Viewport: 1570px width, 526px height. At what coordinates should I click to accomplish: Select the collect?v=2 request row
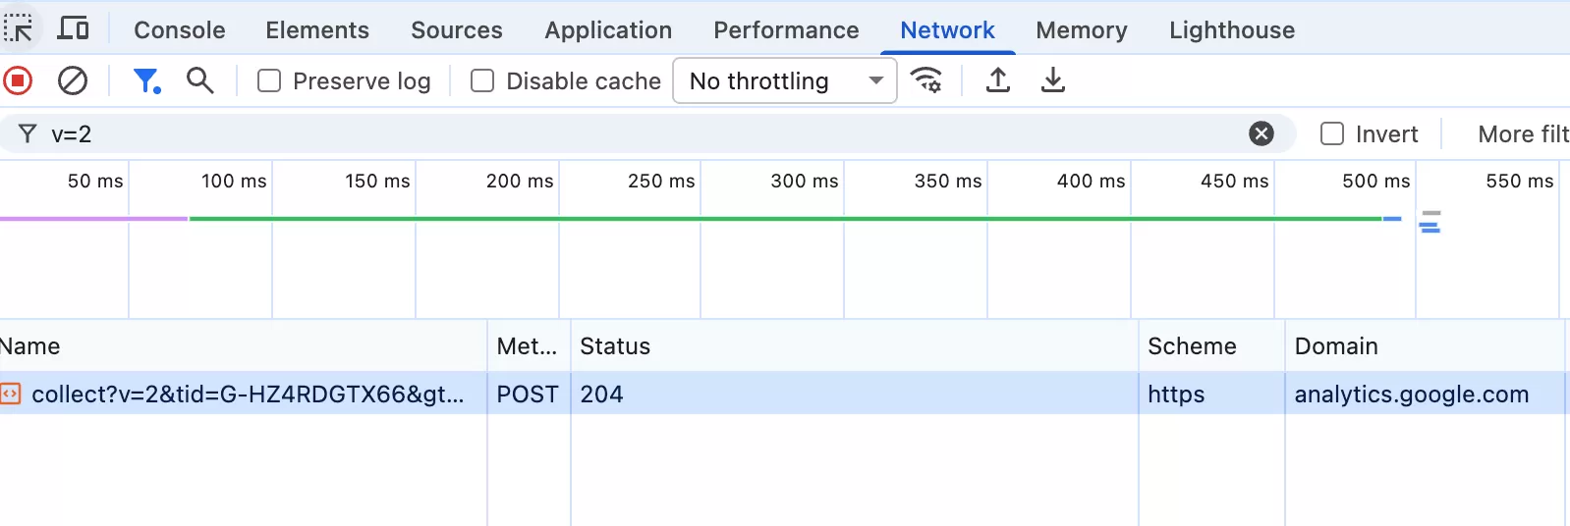[x=246, y=394]
